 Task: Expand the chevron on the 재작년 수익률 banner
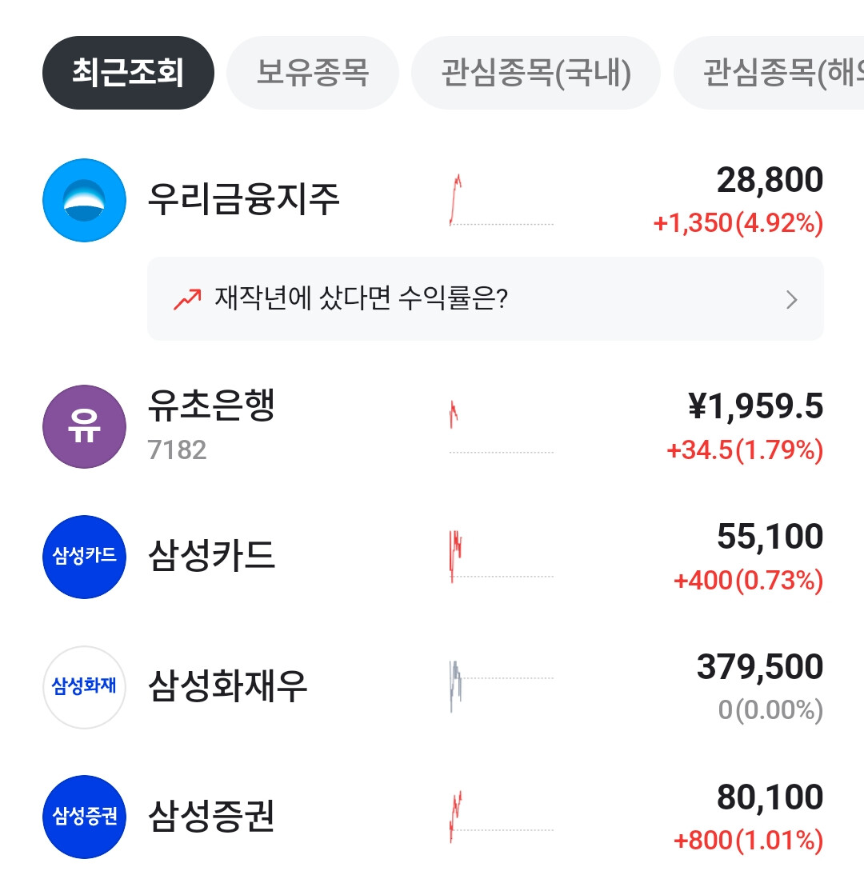[x=791, y=300]
